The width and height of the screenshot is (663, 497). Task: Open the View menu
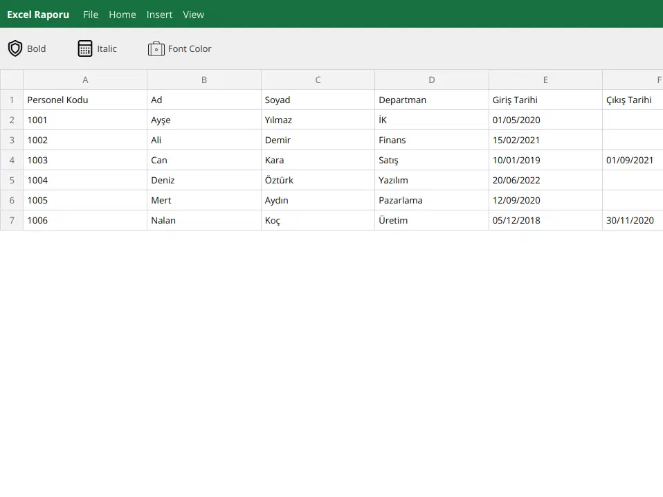coord(194,15)
